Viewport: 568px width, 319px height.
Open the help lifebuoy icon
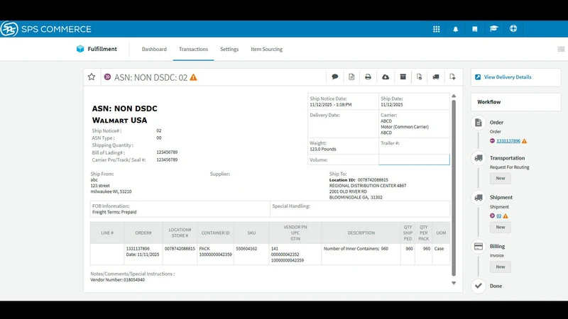click(x=513, y=28)
